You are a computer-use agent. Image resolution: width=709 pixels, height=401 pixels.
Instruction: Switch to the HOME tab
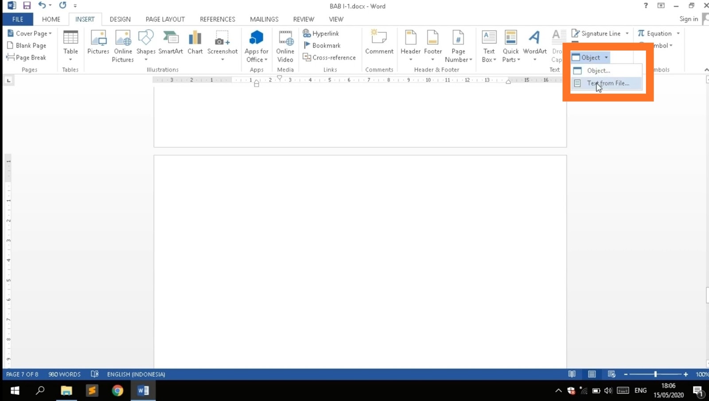point(51,19)
